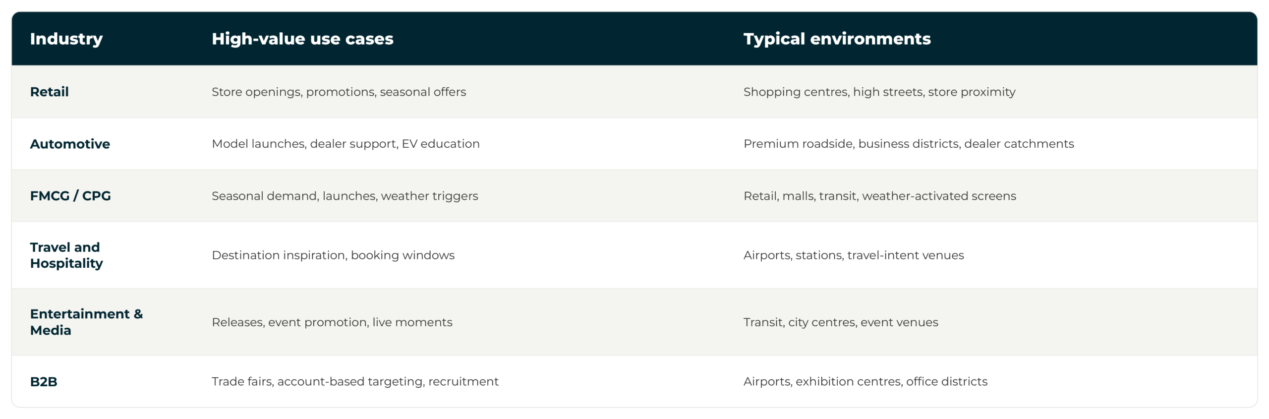The height and width of the screenshot is (419, 1269).
Task: Click Premium roadside, business districts cell
Action: click(909, 144)
